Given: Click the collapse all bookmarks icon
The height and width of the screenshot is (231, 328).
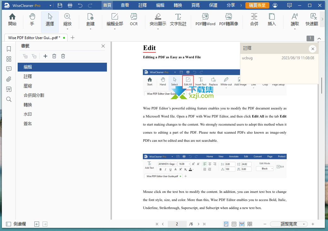Looking at the screenshot, I should tap(34, 56).
